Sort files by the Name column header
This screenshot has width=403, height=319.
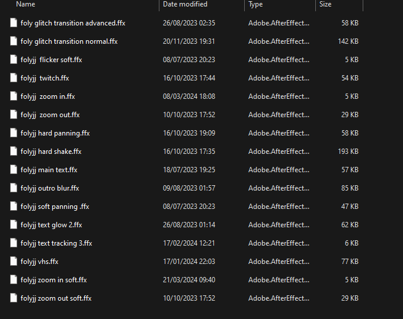click(25, 4)
